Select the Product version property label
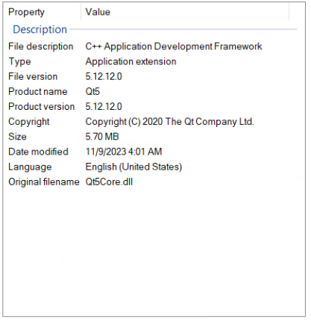The height and width of the screenshot is (322, 311). [x=42, y=106]
